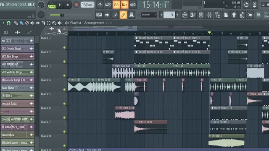Toggle the magnet snap button

[8, 23]
